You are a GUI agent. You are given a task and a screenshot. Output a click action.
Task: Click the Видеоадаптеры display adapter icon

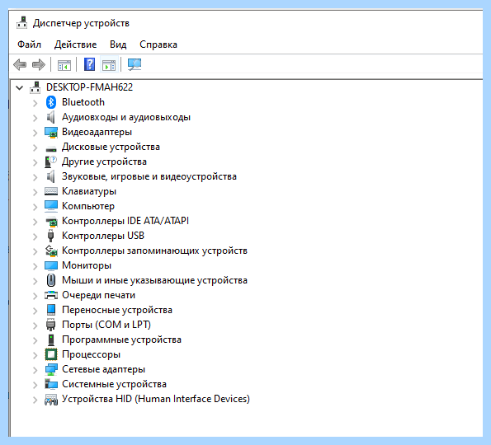[51, 132]
